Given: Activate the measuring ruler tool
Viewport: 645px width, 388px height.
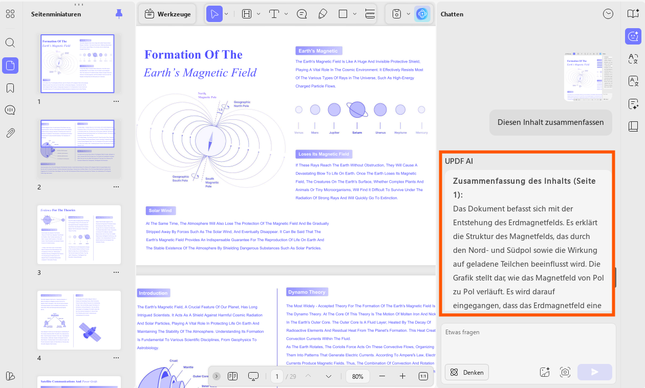Looking at the screenshot, I should pos(370,14).
